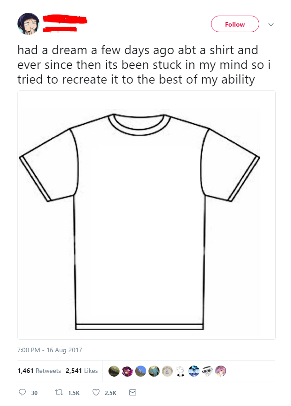Click the tweet timestamp 7:00 PM - 16 Aug 2017
Image resolution: width=291 pixels, height=406 pixels.
tap(50, 350)
